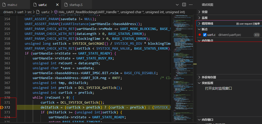Click the function cube icon in breadcrumb
This screenshot has height=124, width=262.
(56, 12)
